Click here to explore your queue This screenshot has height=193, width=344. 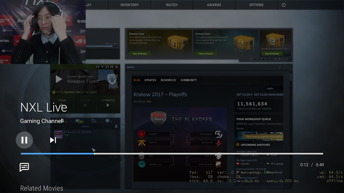pos(263,137)
